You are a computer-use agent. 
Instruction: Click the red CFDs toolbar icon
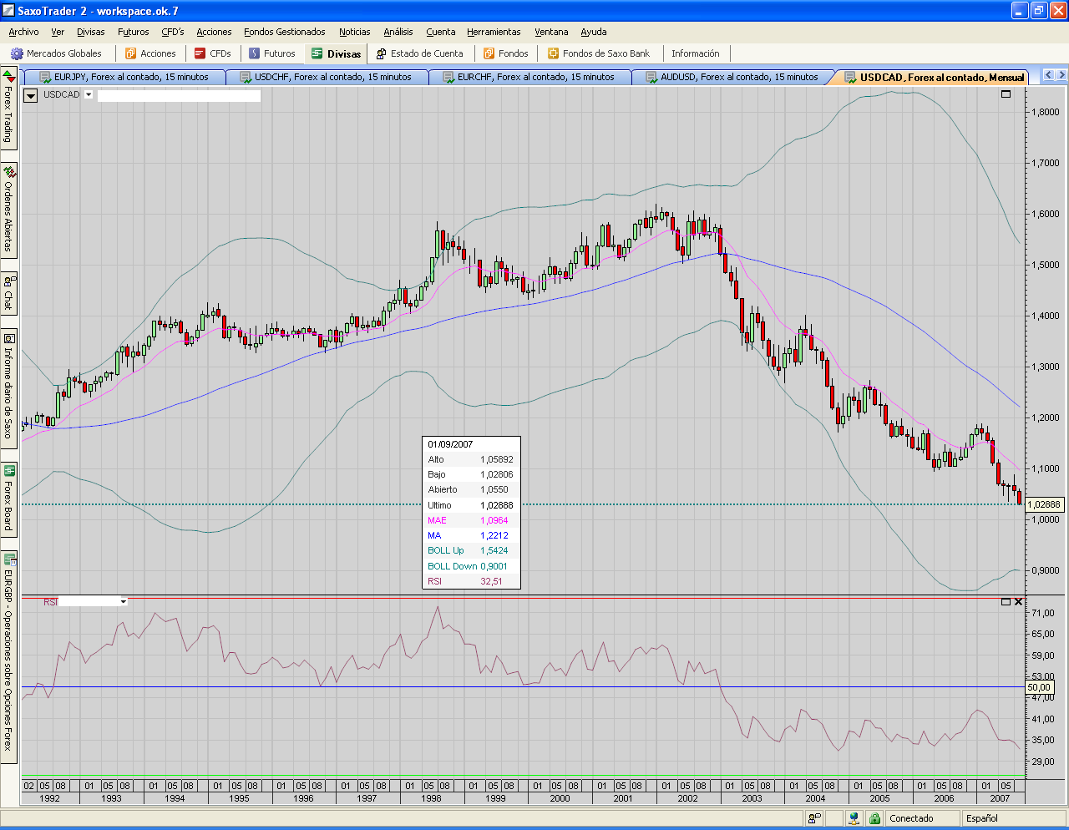(200, 53)
